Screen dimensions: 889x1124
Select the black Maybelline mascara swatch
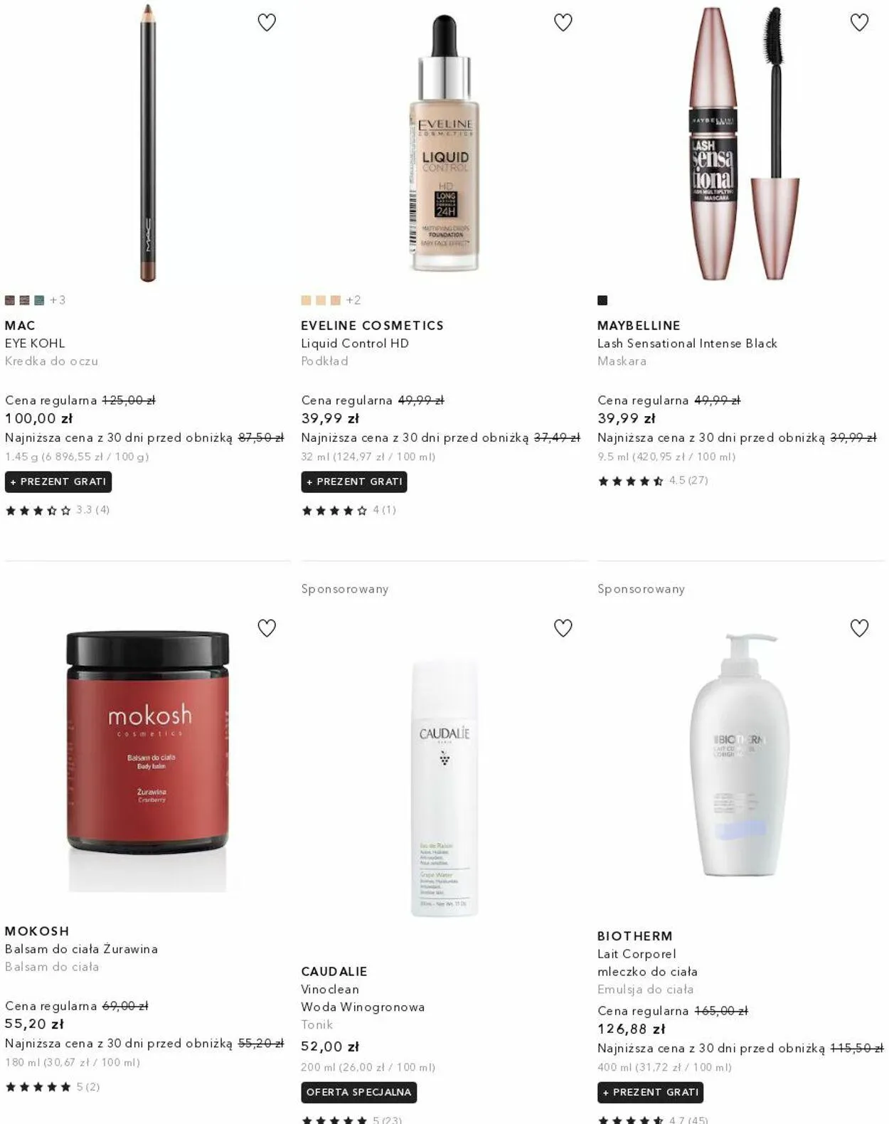point(602,300)
